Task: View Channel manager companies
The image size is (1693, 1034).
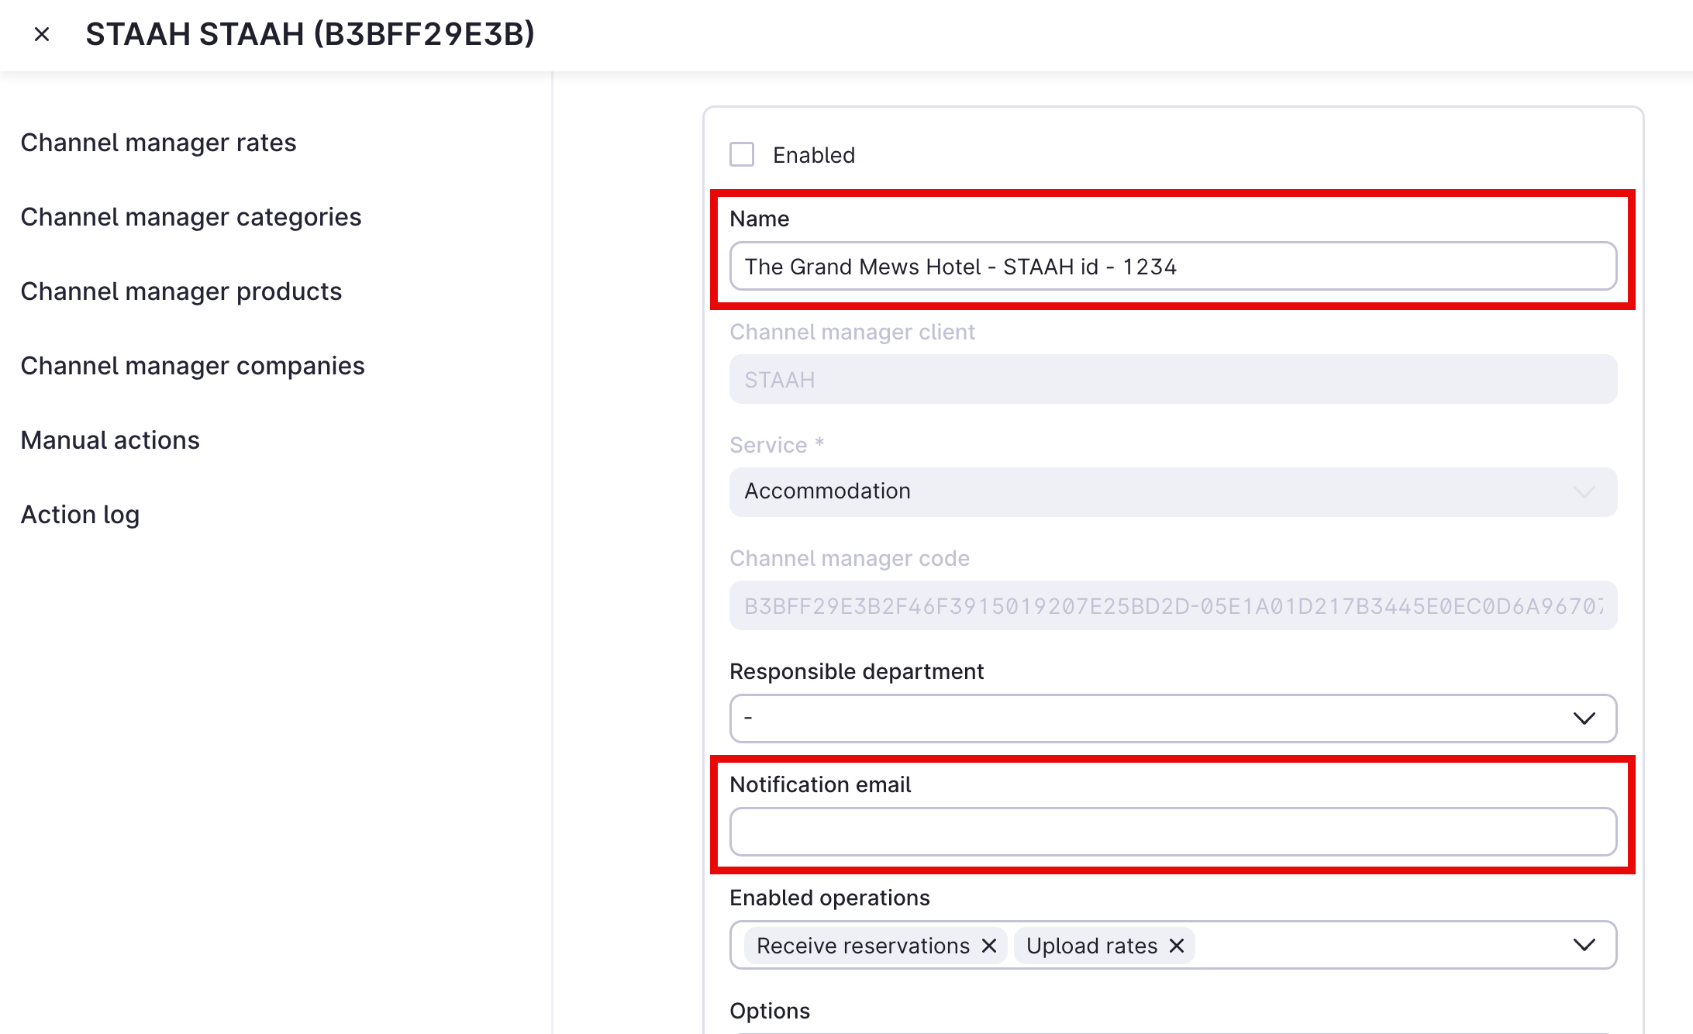Action: point(192,365)
